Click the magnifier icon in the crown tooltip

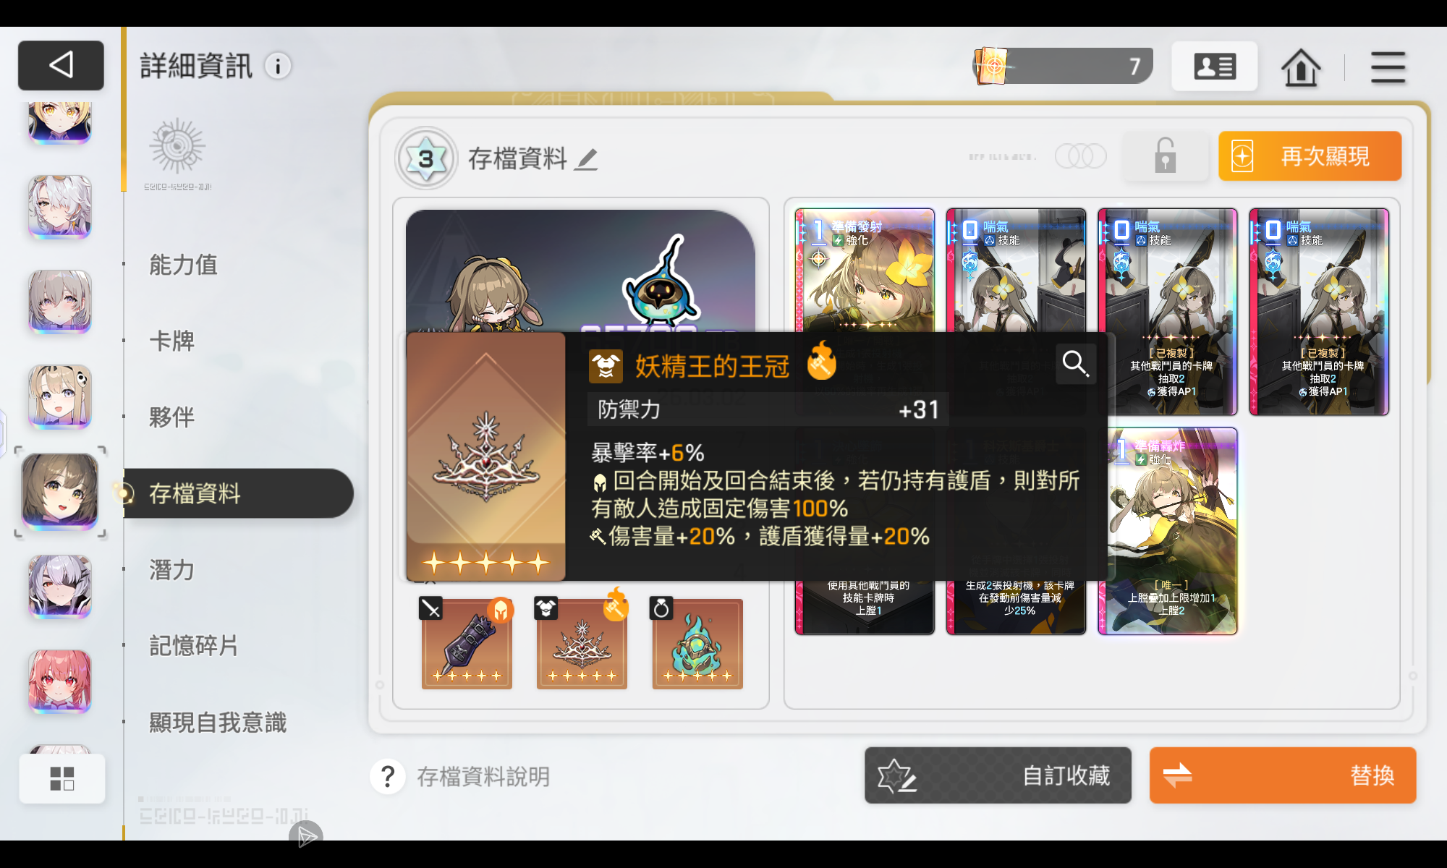point(1075,363)
